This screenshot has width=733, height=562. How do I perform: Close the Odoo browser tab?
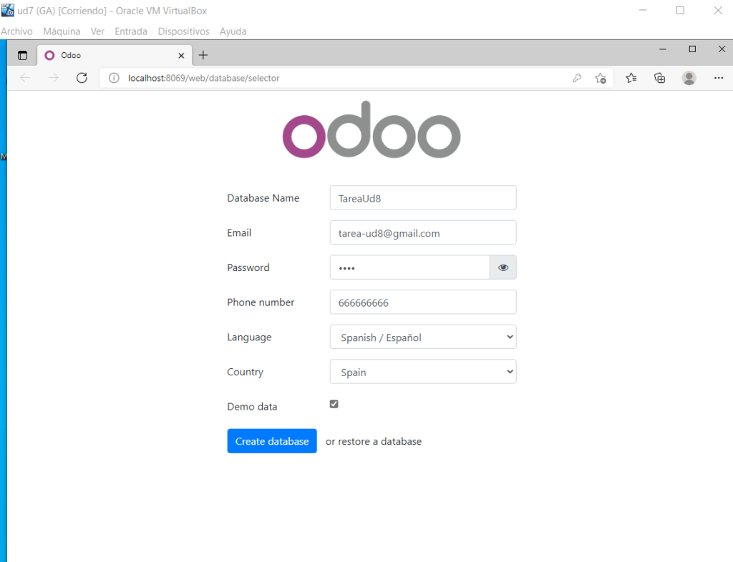(x=182, y=55)
